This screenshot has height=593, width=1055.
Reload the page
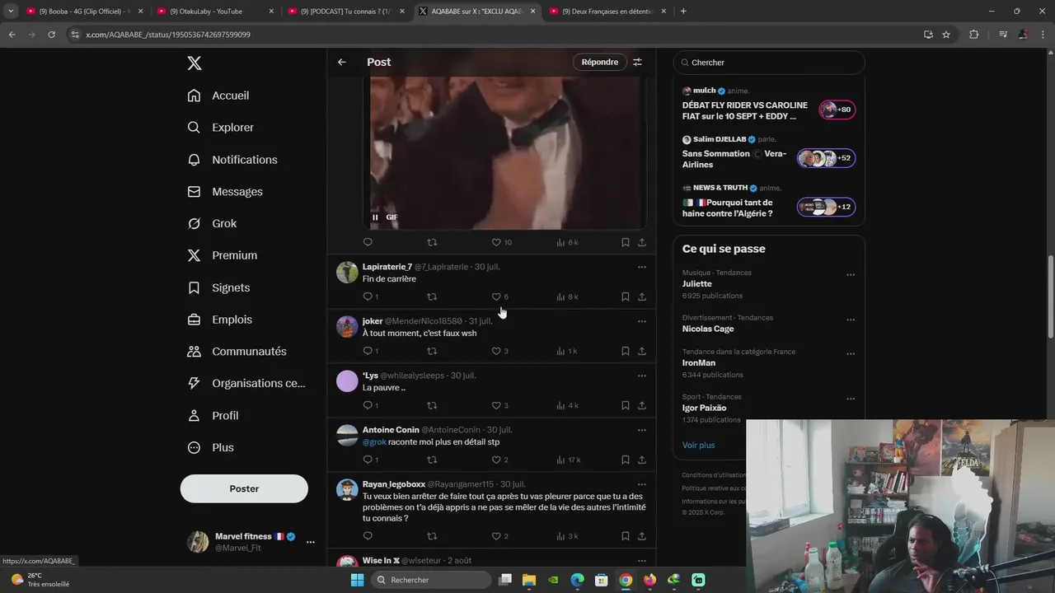(x=51, y=35)
